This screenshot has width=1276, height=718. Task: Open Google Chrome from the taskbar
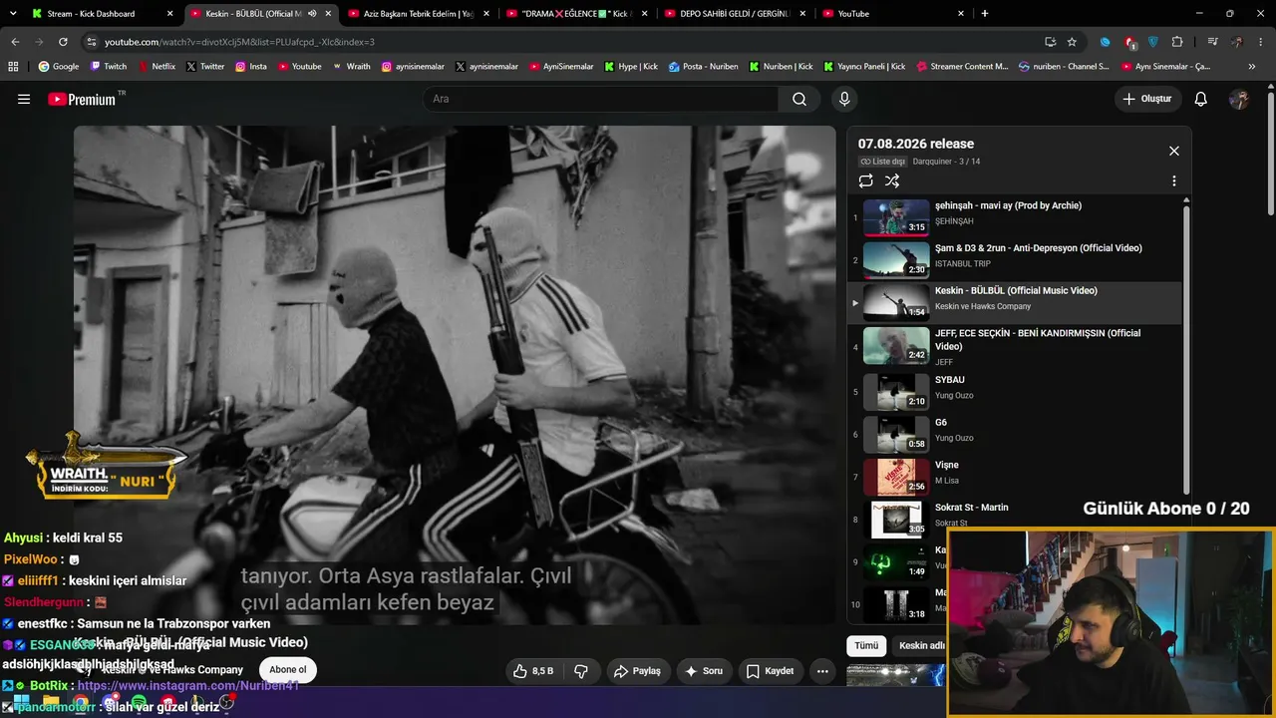[x=80, y=704]
